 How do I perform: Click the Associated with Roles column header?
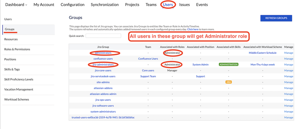(172, 47)
